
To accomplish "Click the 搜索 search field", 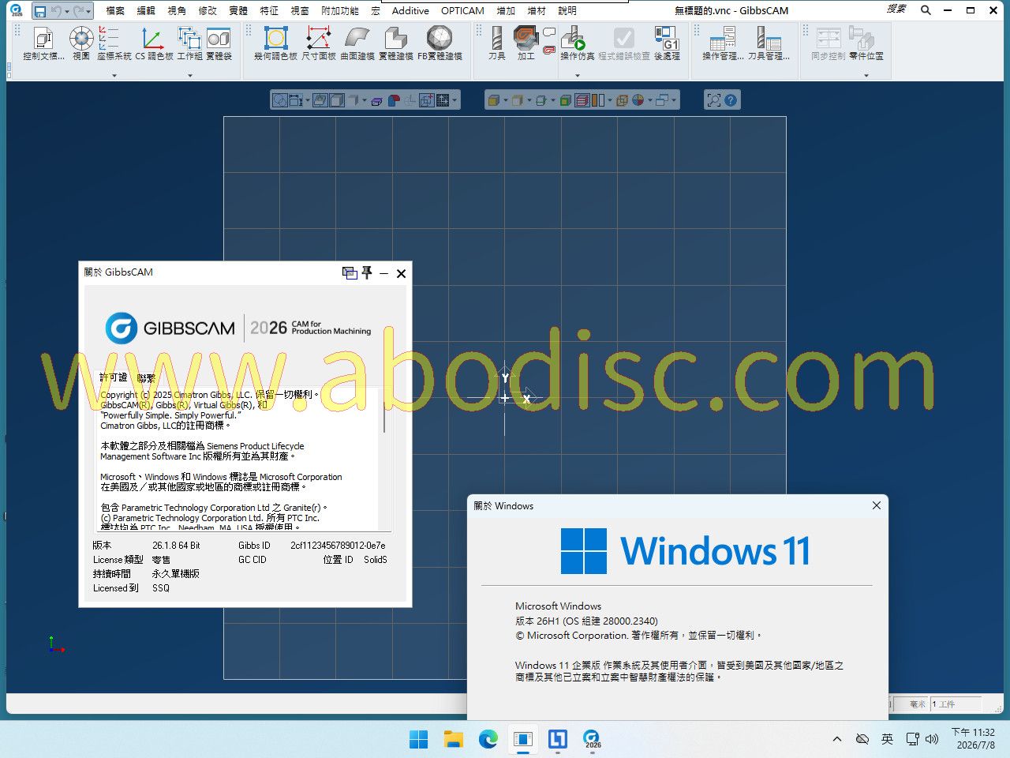I will (896, 9).
